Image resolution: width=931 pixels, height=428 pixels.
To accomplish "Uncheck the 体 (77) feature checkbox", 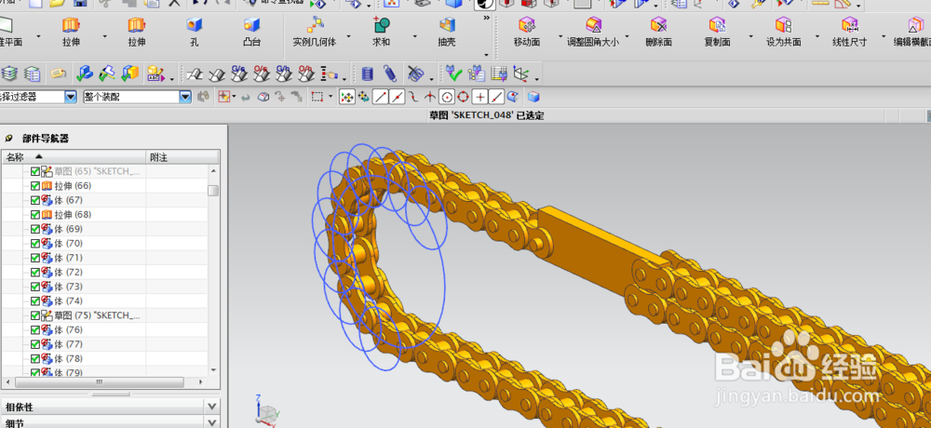I will click(x=35, y=344).
